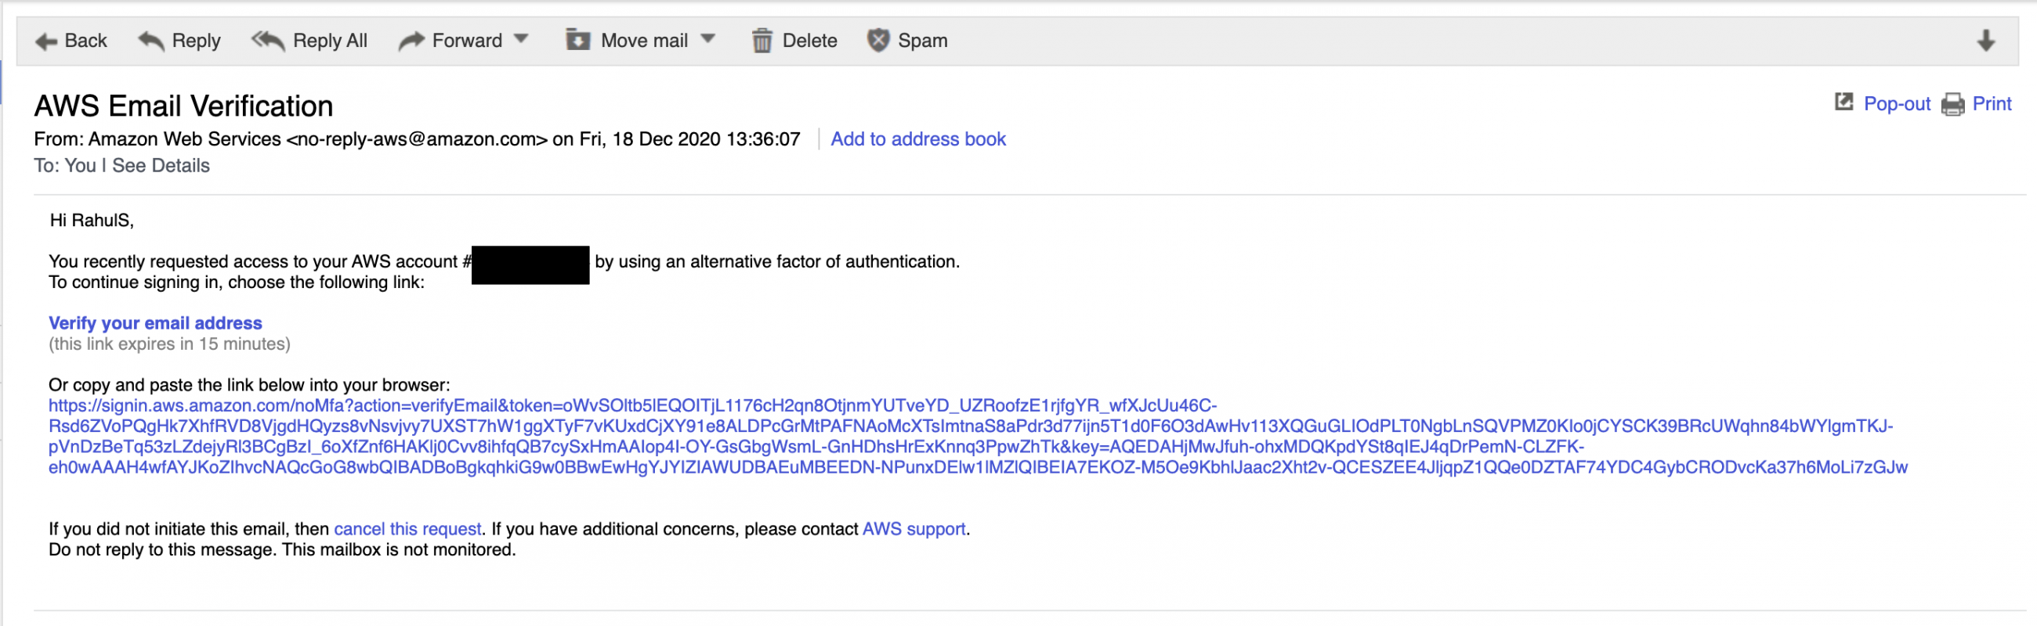Click the Spam shield icon

(877, 40)
